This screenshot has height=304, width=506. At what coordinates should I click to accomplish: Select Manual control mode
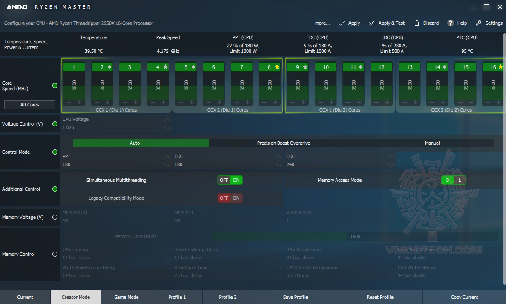point(432,143)
